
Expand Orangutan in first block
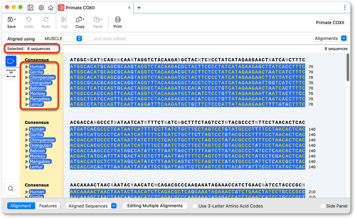pyautogui.click(x=27, y=83)
